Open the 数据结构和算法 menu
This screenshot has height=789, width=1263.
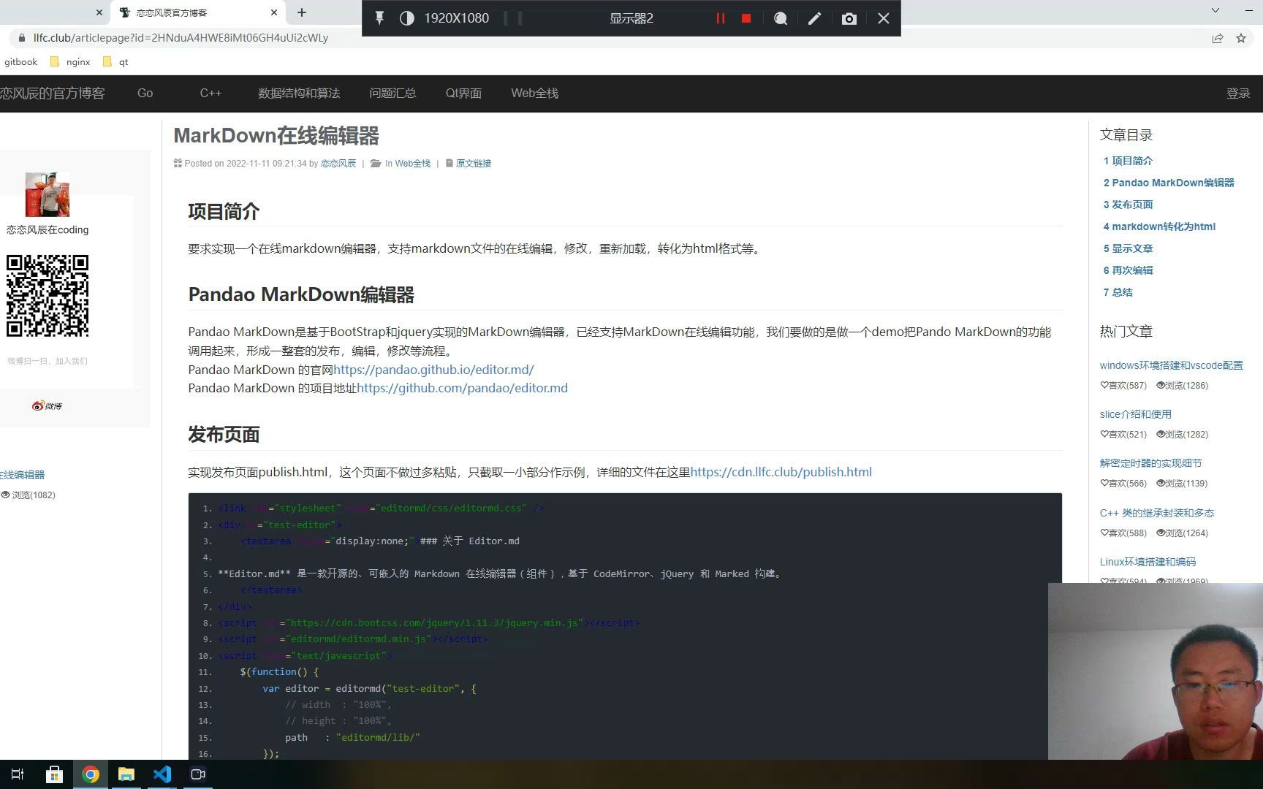coord(299,94)
